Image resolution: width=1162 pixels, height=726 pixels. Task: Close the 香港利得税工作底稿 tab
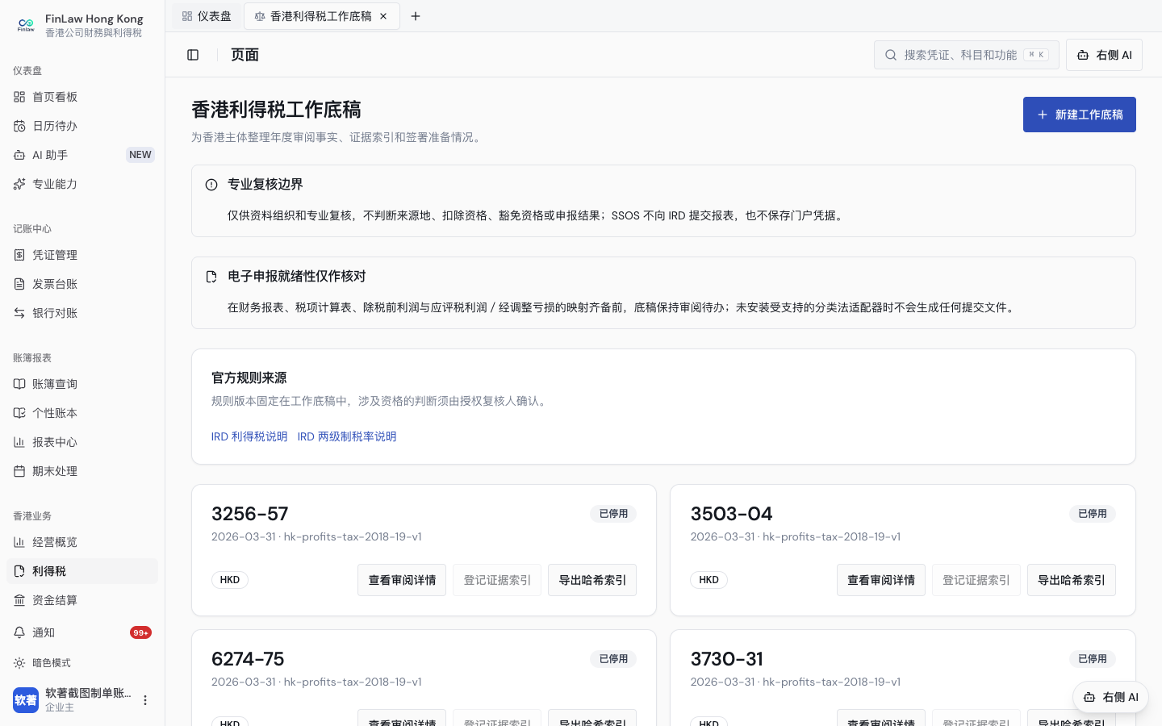click(383, 16)
